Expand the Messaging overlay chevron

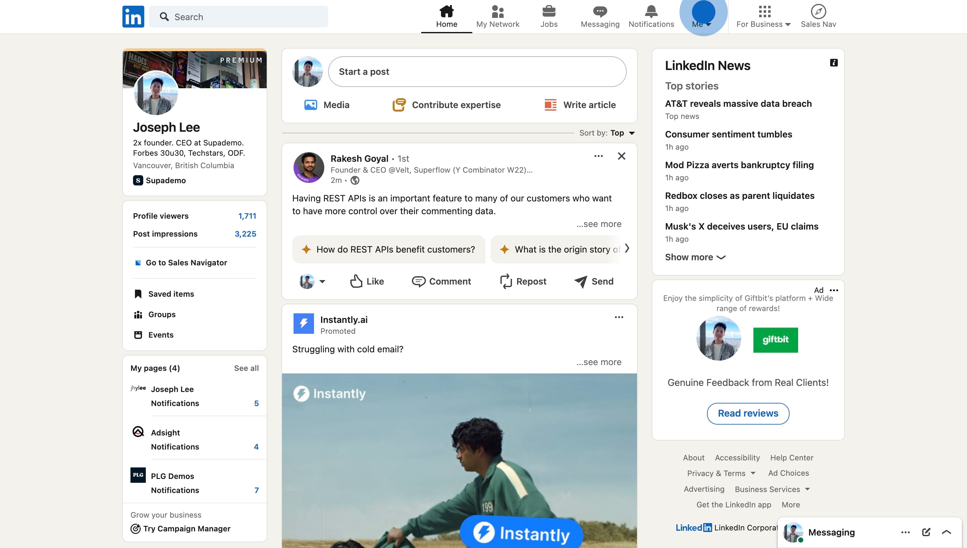pos(946,532)
